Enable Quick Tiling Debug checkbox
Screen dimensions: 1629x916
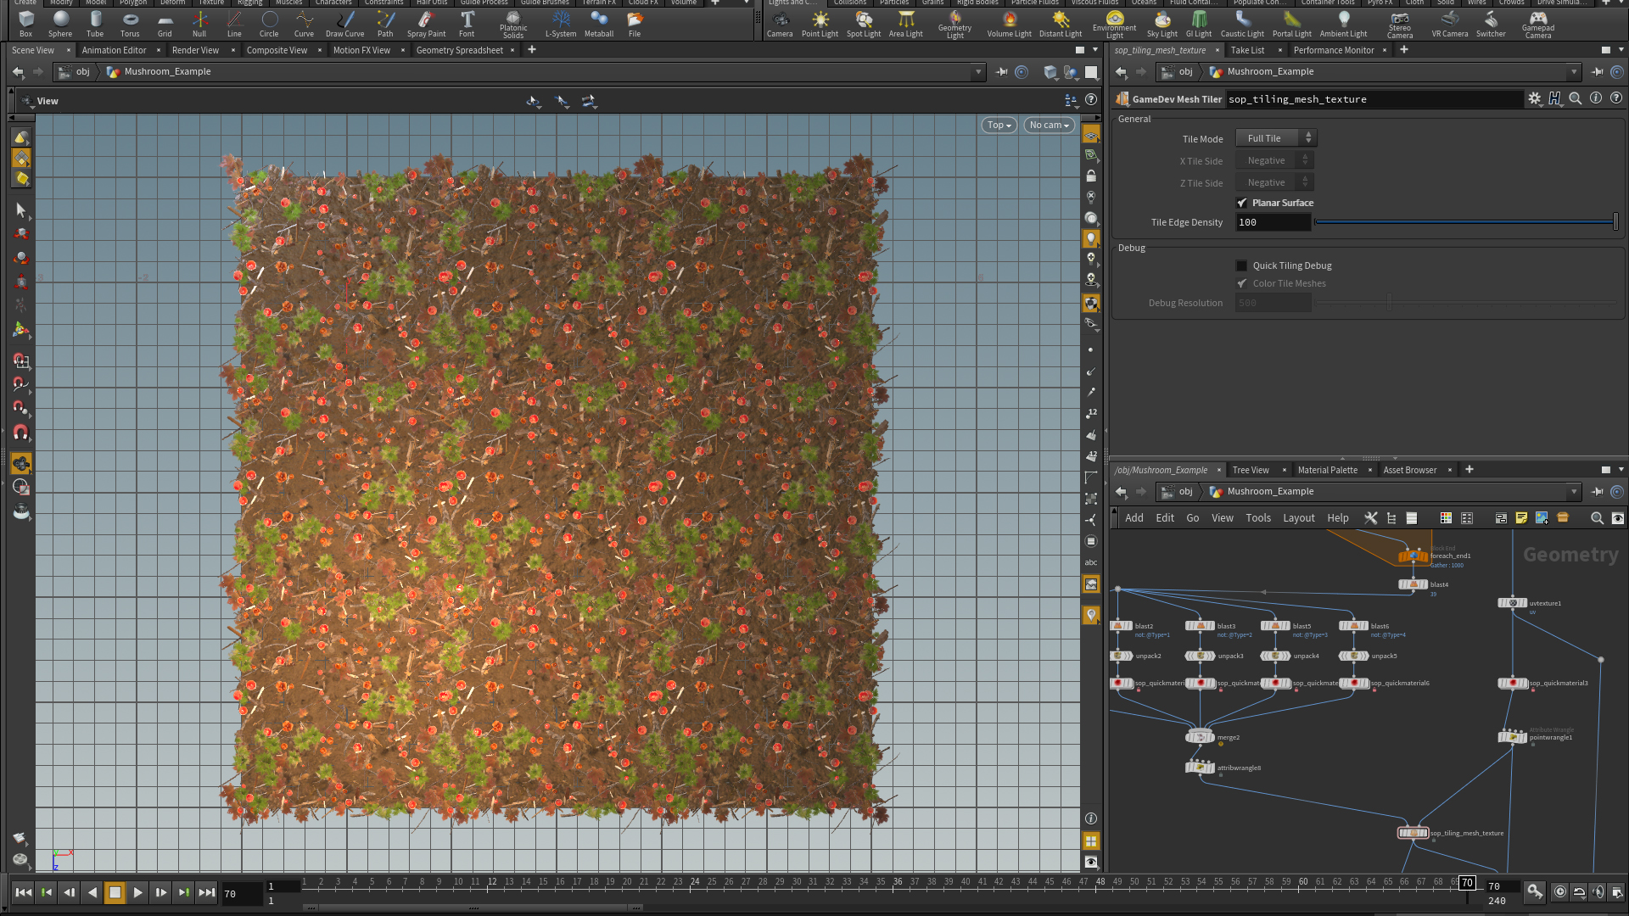point(1242,265)
